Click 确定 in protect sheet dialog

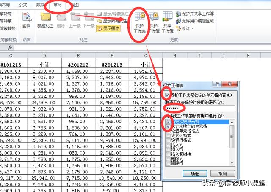195,173
